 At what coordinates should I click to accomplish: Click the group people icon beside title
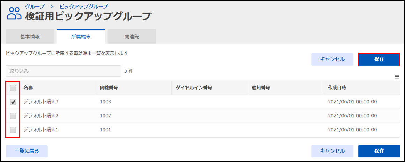pos(14,13)
